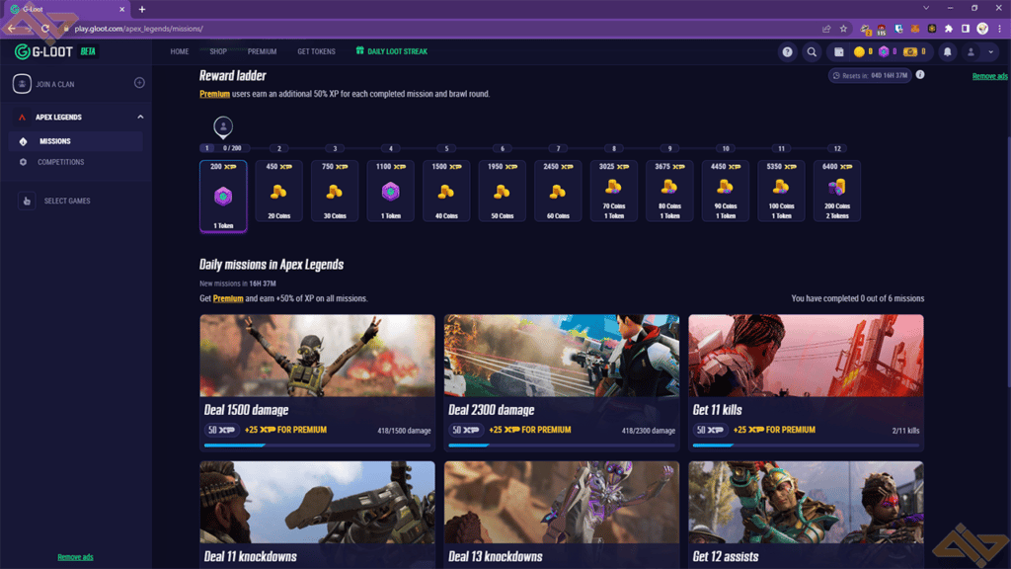The width and height of the screenshot is (1011, 569).
Task: Click Remove ads link in sidebar
Action: click(75, 557)
